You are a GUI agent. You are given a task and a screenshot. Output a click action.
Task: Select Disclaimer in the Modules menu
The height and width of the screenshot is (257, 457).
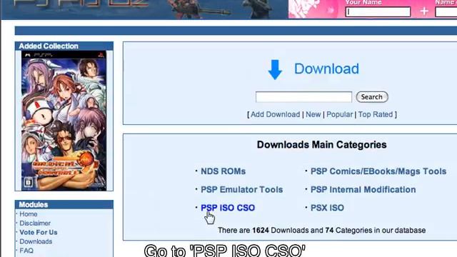[35, 223]
